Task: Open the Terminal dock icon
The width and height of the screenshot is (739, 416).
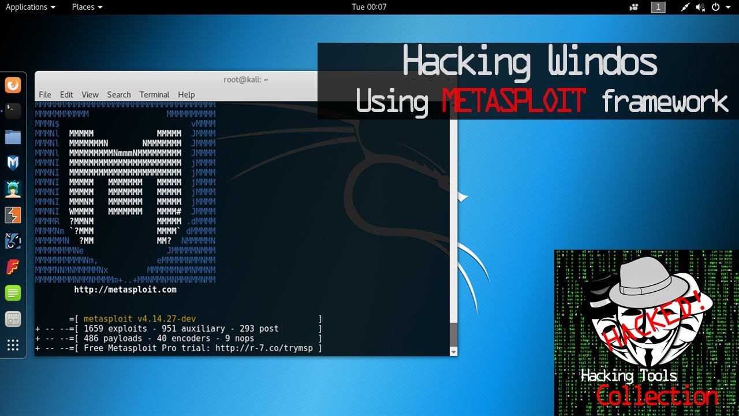Action: tap(13, 111)
